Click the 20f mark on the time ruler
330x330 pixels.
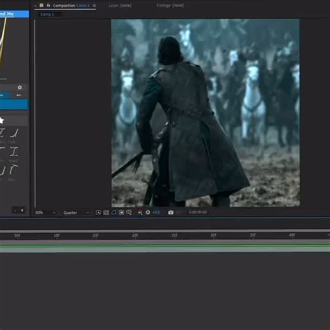click(135, 235)
